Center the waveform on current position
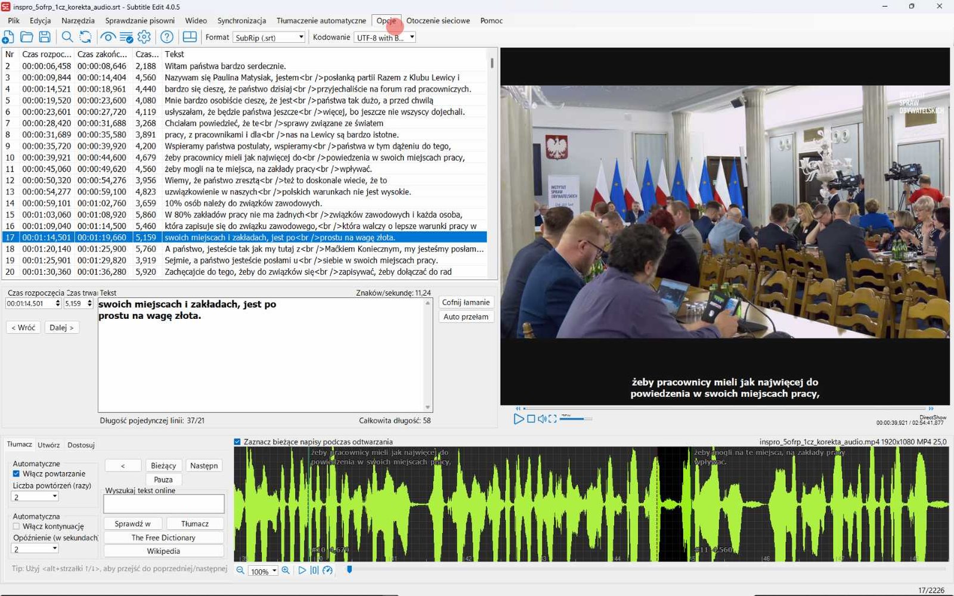 (314, 570)
